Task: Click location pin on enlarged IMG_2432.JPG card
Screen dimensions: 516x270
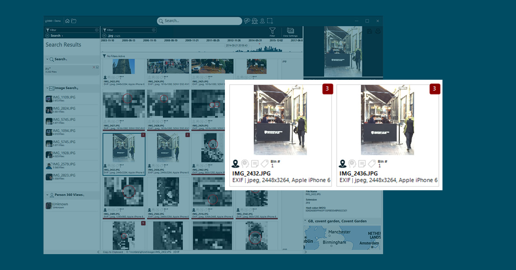Action: tap(235, 163)
